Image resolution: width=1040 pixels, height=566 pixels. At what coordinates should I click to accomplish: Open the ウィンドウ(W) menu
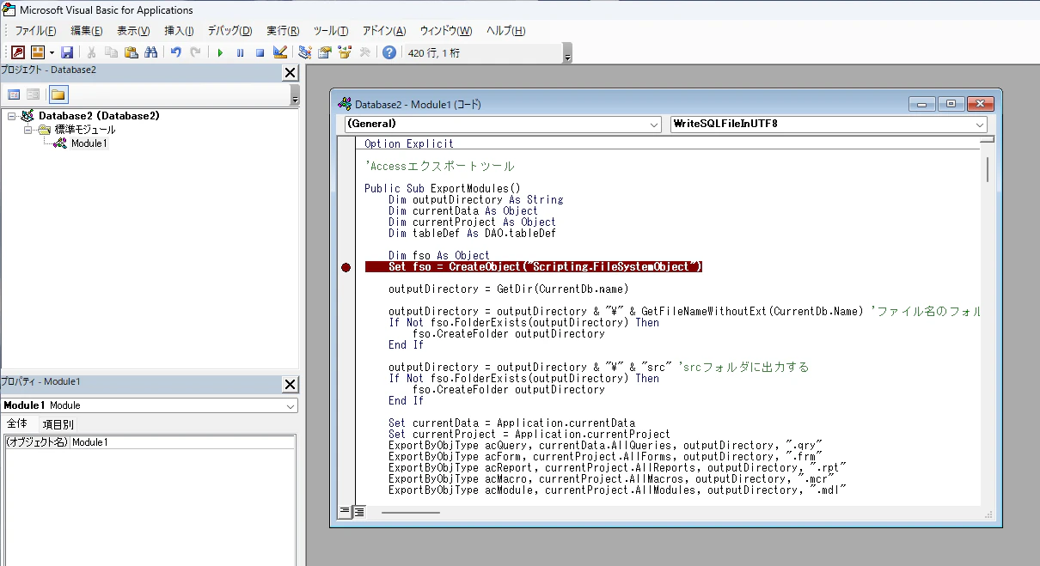pos(446,31)
